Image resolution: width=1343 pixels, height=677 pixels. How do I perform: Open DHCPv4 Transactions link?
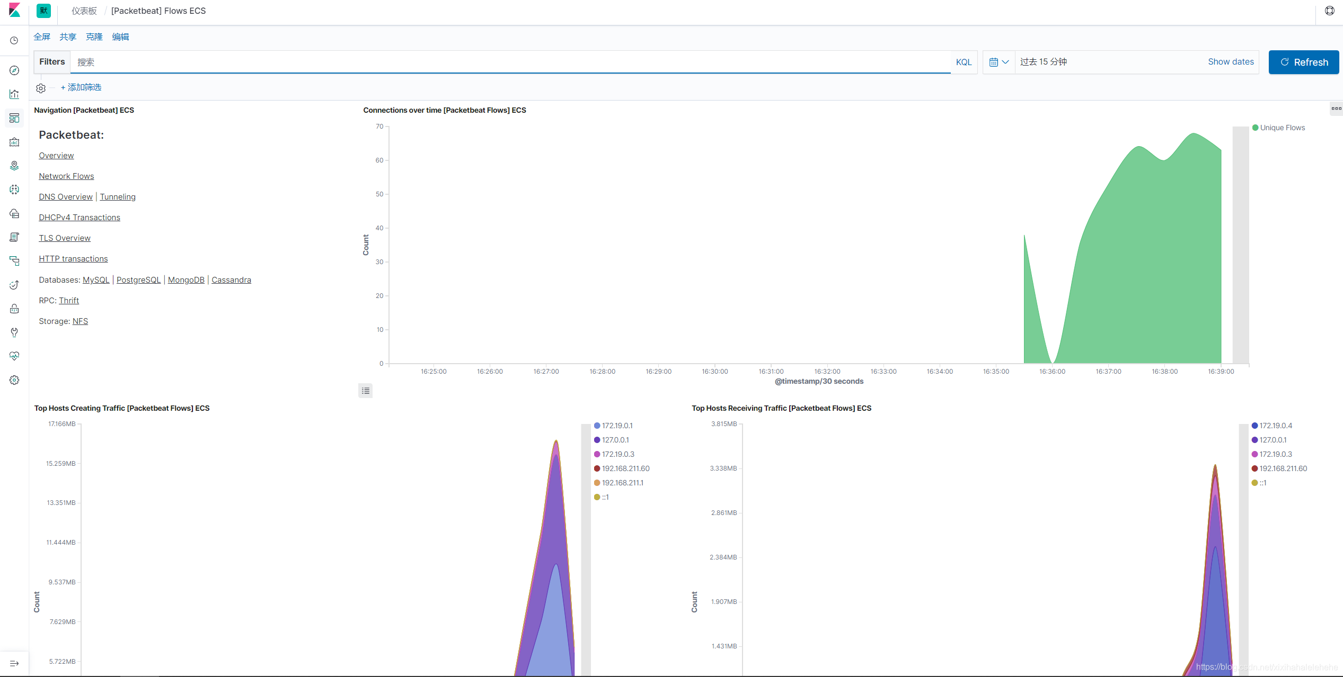pos(79,217)
